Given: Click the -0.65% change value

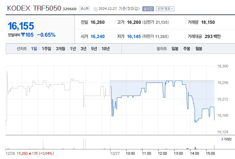Looking at the screenshot, I should (46, 35).
